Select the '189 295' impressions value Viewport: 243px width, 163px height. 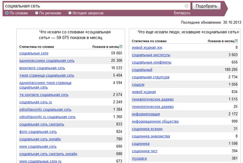(x=231, y=69)
